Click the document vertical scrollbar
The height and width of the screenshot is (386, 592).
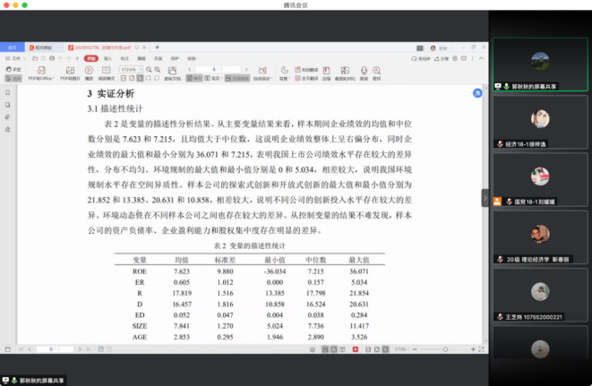485,214
